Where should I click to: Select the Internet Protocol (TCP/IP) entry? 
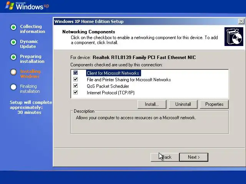click(111, 93)
